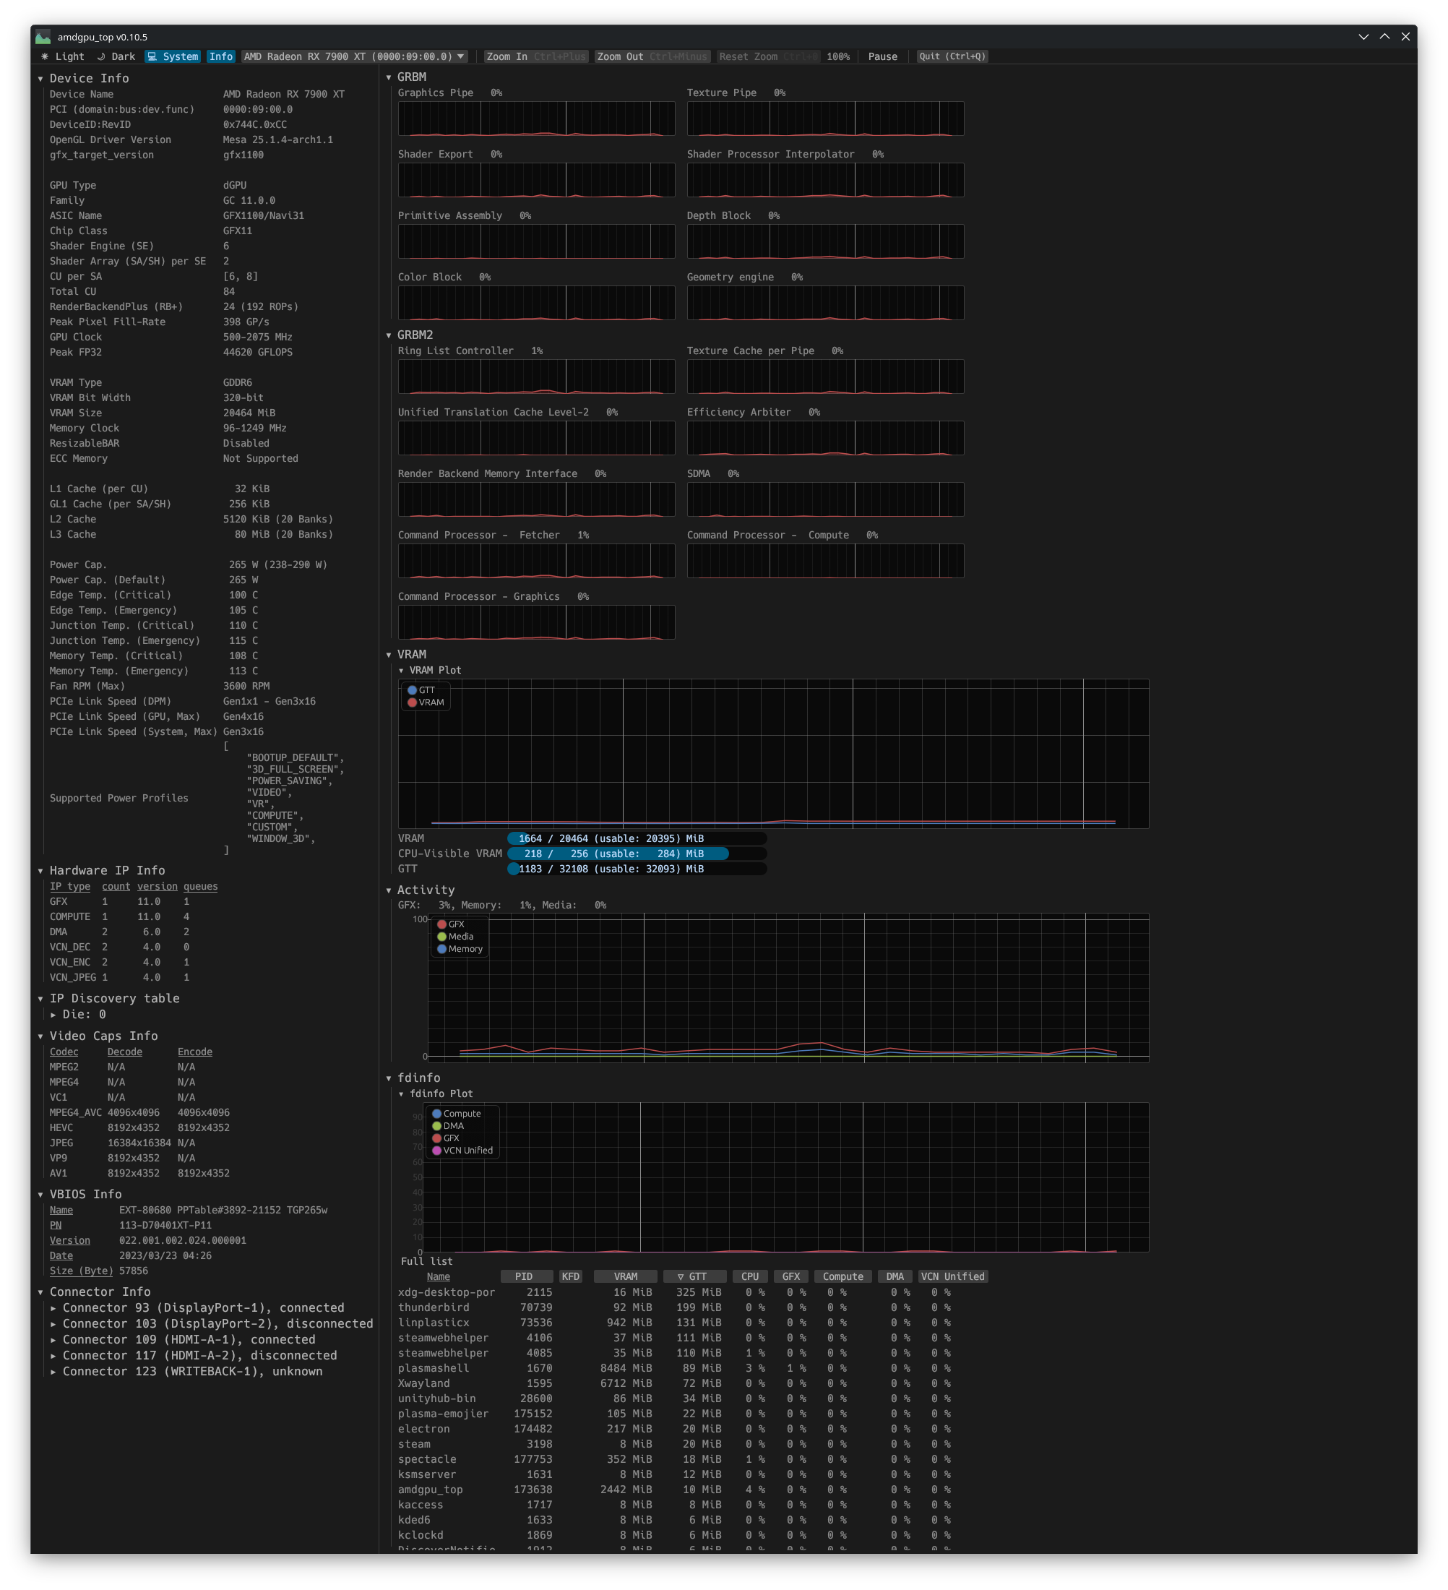Toggle VCN Unified series in fdinfo legend
This screenshot has height=1590, width=1448.
462,1151
